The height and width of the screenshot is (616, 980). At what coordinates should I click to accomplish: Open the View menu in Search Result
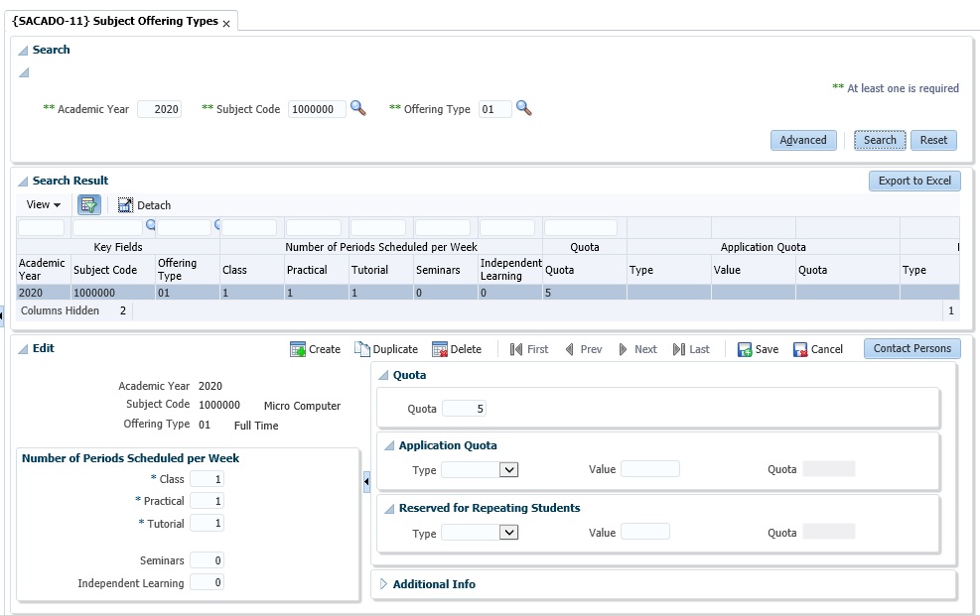pos(43,205)
